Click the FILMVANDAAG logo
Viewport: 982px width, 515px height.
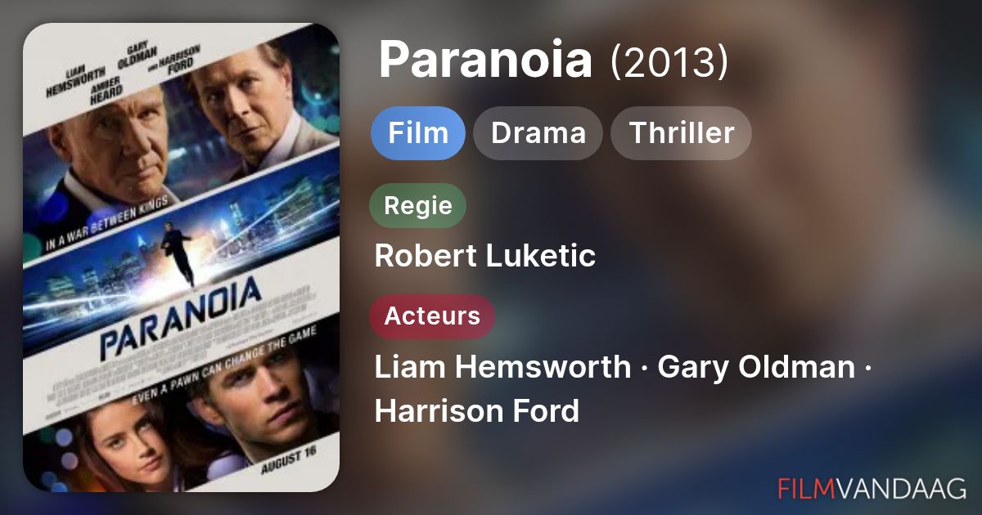click(x=872, y=488)
